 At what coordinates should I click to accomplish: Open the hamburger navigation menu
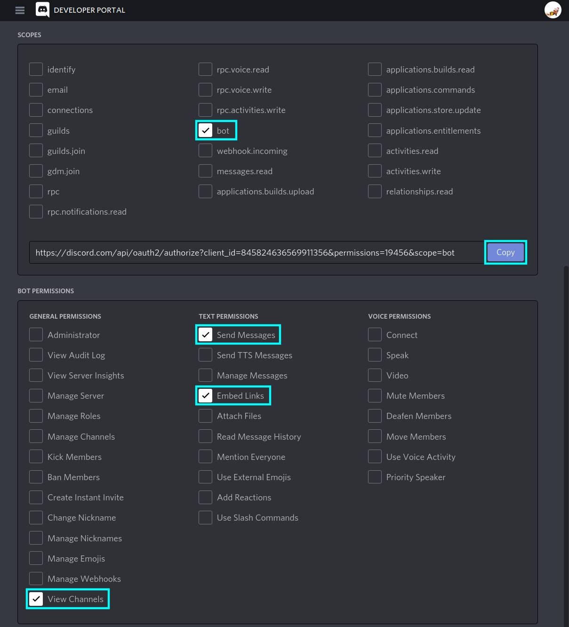click(20, 10)
